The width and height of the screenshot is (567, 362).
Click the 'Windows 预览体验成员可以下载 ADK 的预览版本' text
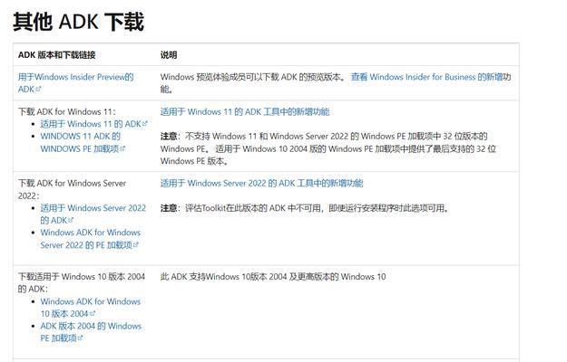click(x=253, y=77)
